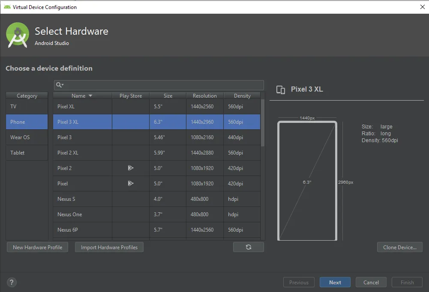Screen dimensions: 429x292
Task: Click the Android Studio logo
Action: point(18,35)
